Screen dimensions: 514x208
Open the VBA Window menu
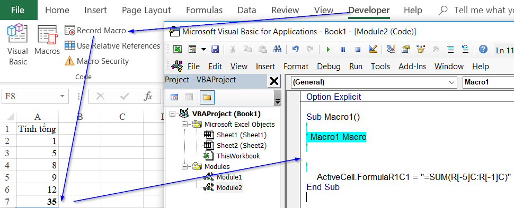[449, 67]
